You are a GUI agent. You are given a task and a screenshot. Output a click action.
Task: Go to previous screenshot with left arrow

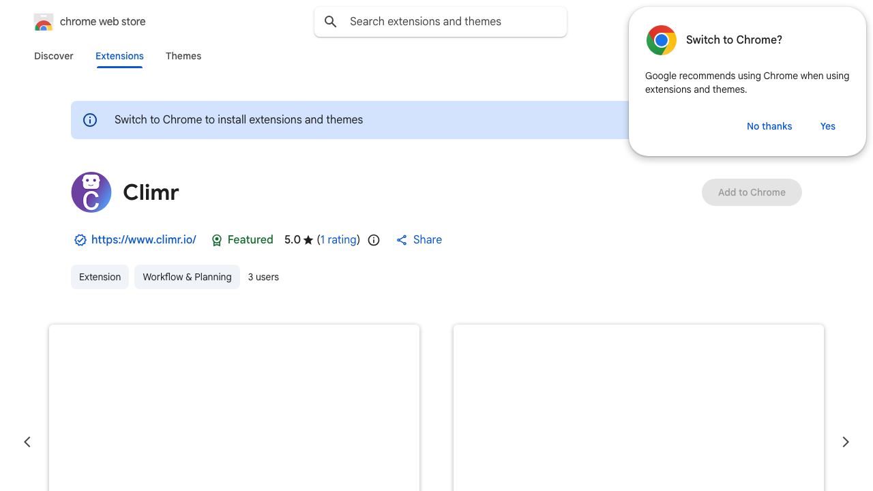[27, 442]
